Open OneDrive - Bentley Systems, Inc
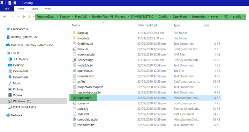Screen dimensions: 249x132 point(32,45)
